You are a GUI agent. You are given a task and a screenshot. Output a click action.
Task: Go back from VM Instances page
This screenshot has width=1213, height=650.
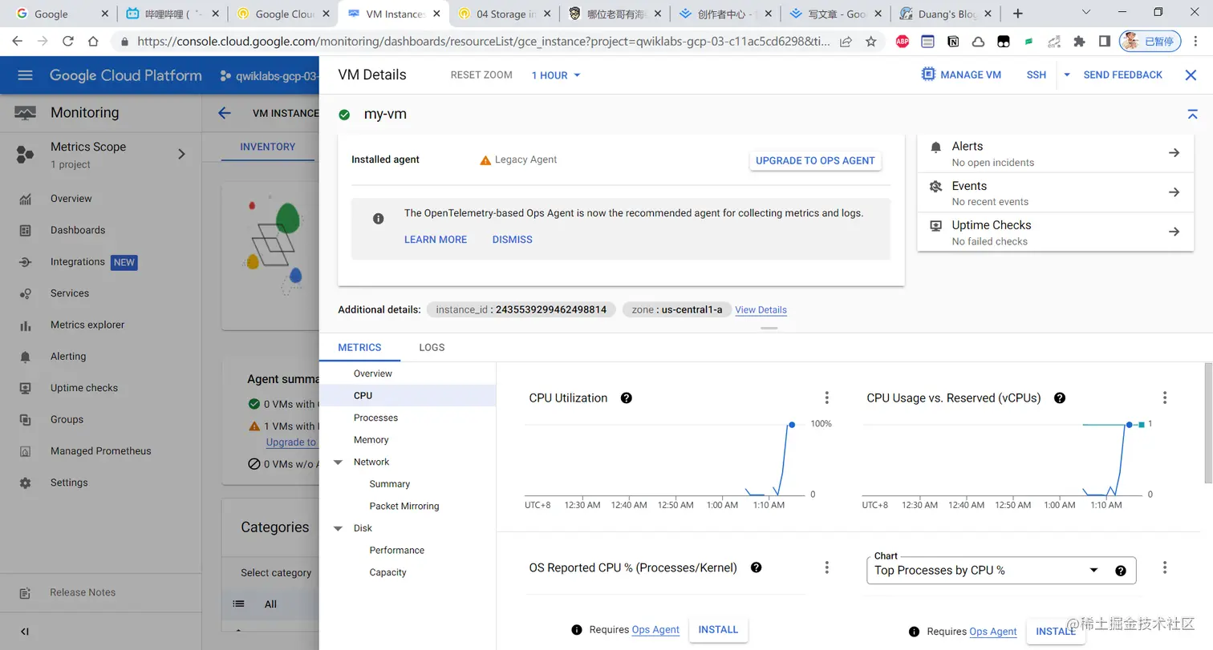[225, 113]
